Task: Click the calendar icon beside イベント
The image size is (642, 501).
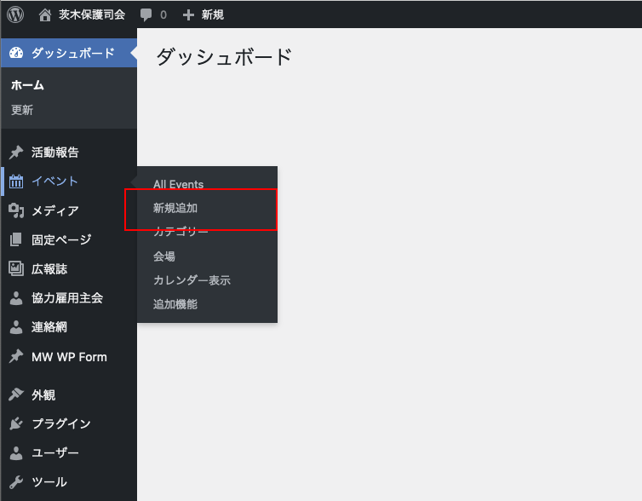Action: [16, 181]
